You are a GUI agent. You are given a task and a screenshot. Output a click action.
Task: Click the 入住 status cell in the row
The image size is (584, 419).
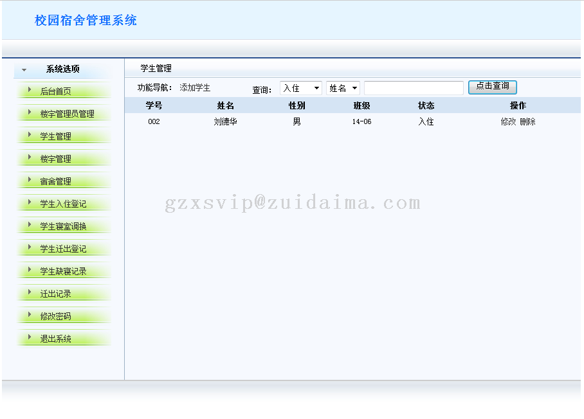coord(426,121)
